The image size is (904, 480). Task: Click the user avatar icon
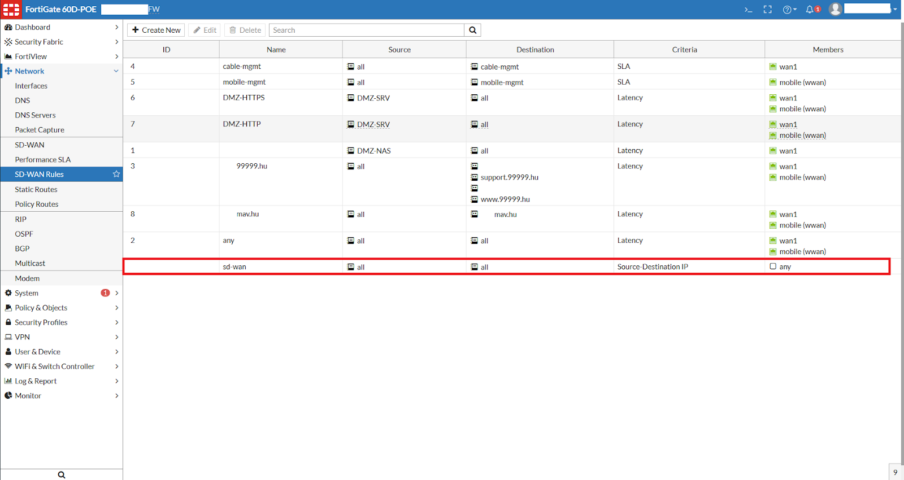tap(836, 9)
